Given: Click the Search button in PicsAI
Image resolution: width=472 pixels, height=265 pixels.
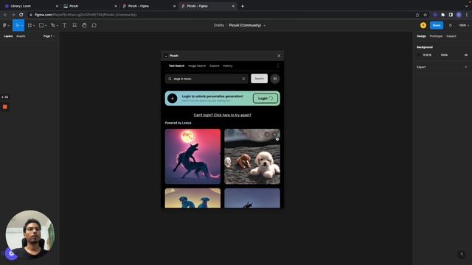Looking at the screenshot, I should (259, 79).
